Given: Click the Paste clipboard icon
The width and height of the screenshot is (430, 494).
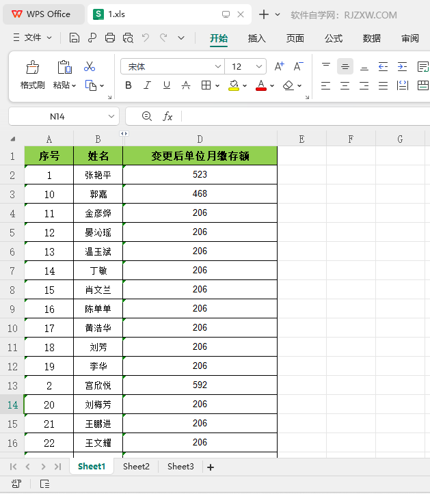Looking at the screenshot, I should pos(65,67).
